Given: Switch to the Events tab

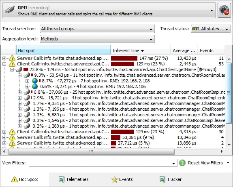Looking at the screenshot, I should coord(122,179).
